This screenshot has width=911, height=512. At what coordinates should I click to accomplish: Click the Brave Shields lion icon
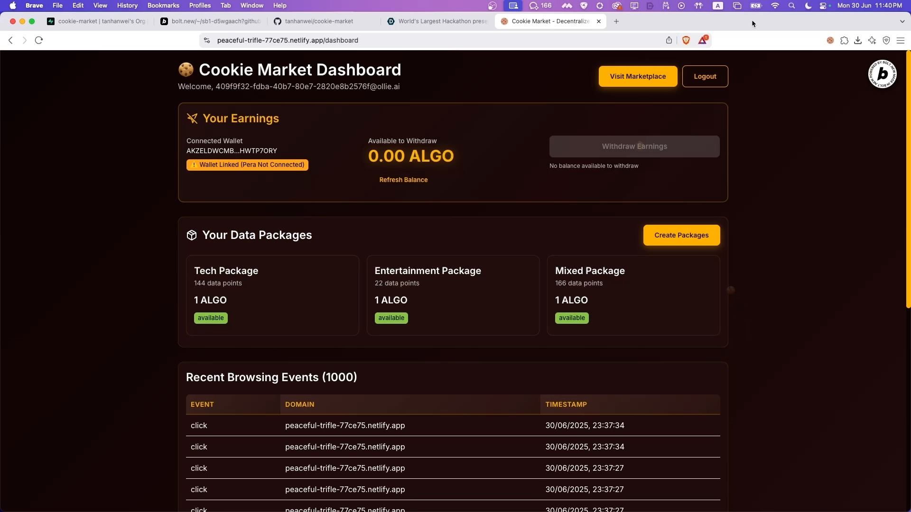tap(686, 40)
